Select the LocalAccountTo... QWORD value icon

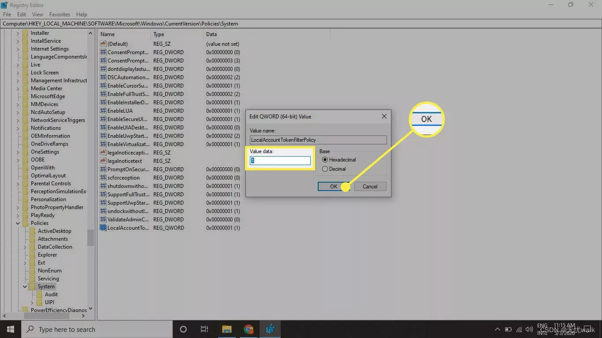tap(103, 228)
